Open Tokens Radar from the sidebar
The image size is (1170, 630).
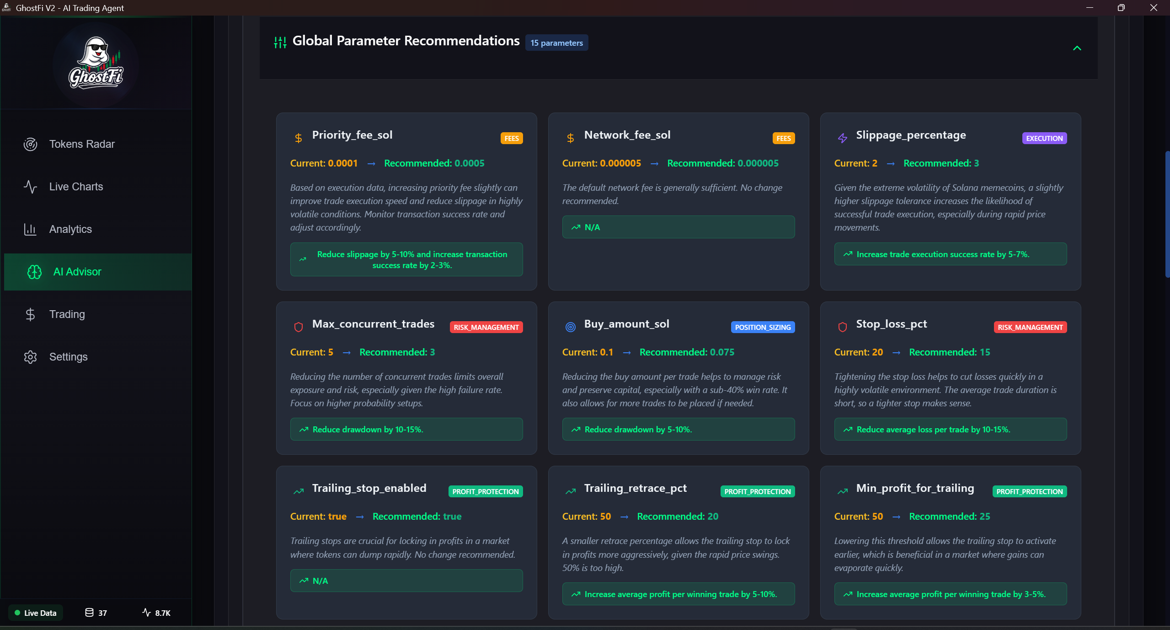coord(81,144)
